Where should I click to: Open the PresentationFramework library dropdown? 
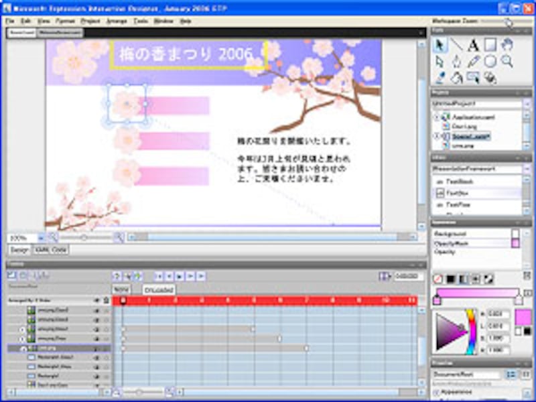[526, 169]
